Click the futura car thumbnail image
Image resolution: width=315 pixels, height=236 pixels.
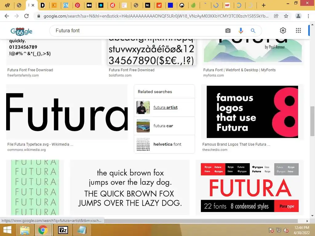click(x=143, y=126)
